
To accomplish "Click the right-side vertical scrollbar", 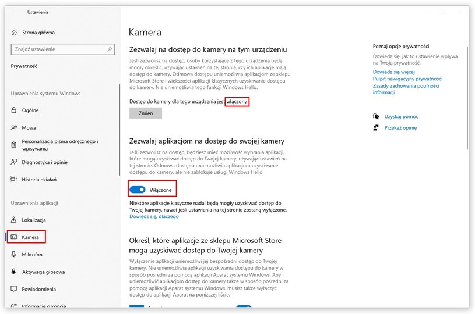I will click(x=467, y=98).
